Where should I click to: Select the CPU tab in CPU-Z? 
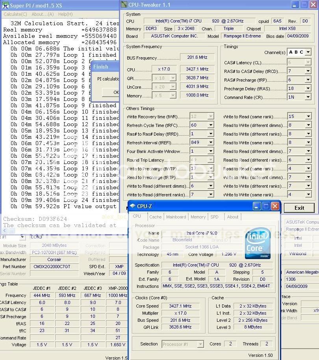(x=137, y=216)
